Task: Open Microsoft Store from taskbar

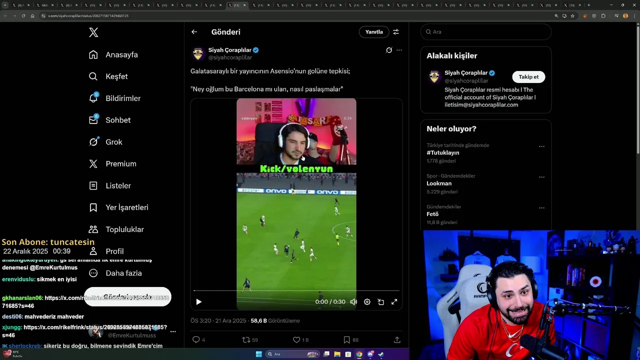Action: (x=348, y=354)
